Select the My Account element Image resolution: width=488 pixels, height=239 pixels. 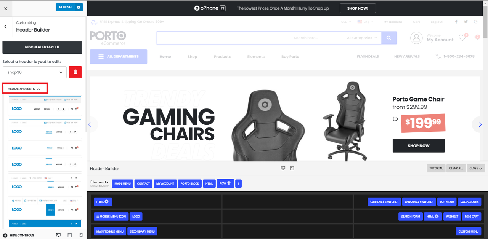click(165, 183)
